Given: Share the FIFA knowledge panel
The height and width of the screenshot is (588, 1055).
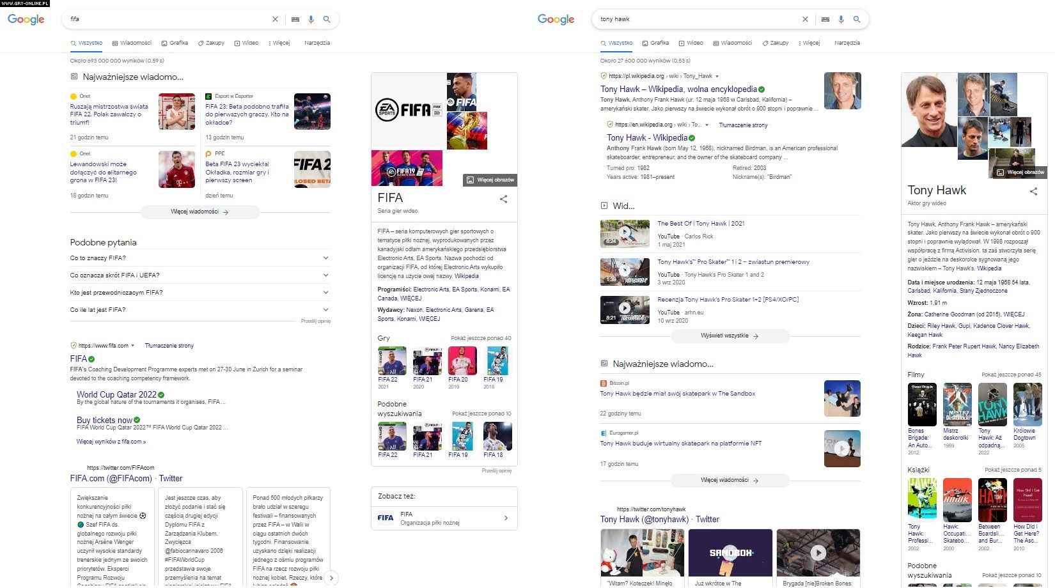Looking at the screenshot, I should tap(503, 199).
